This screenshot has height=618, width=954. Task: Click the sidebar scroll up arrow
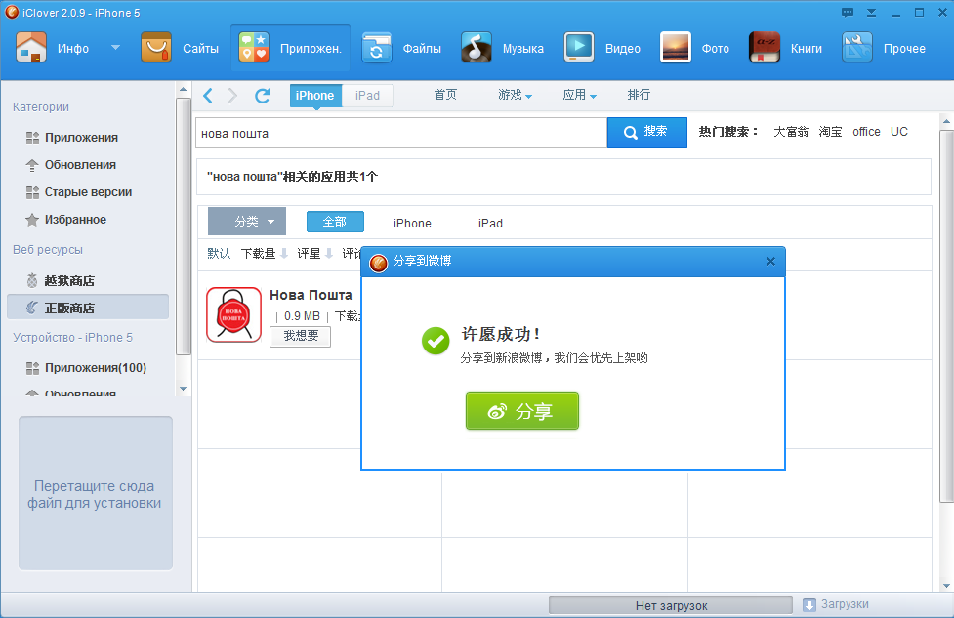pos(184,90)
